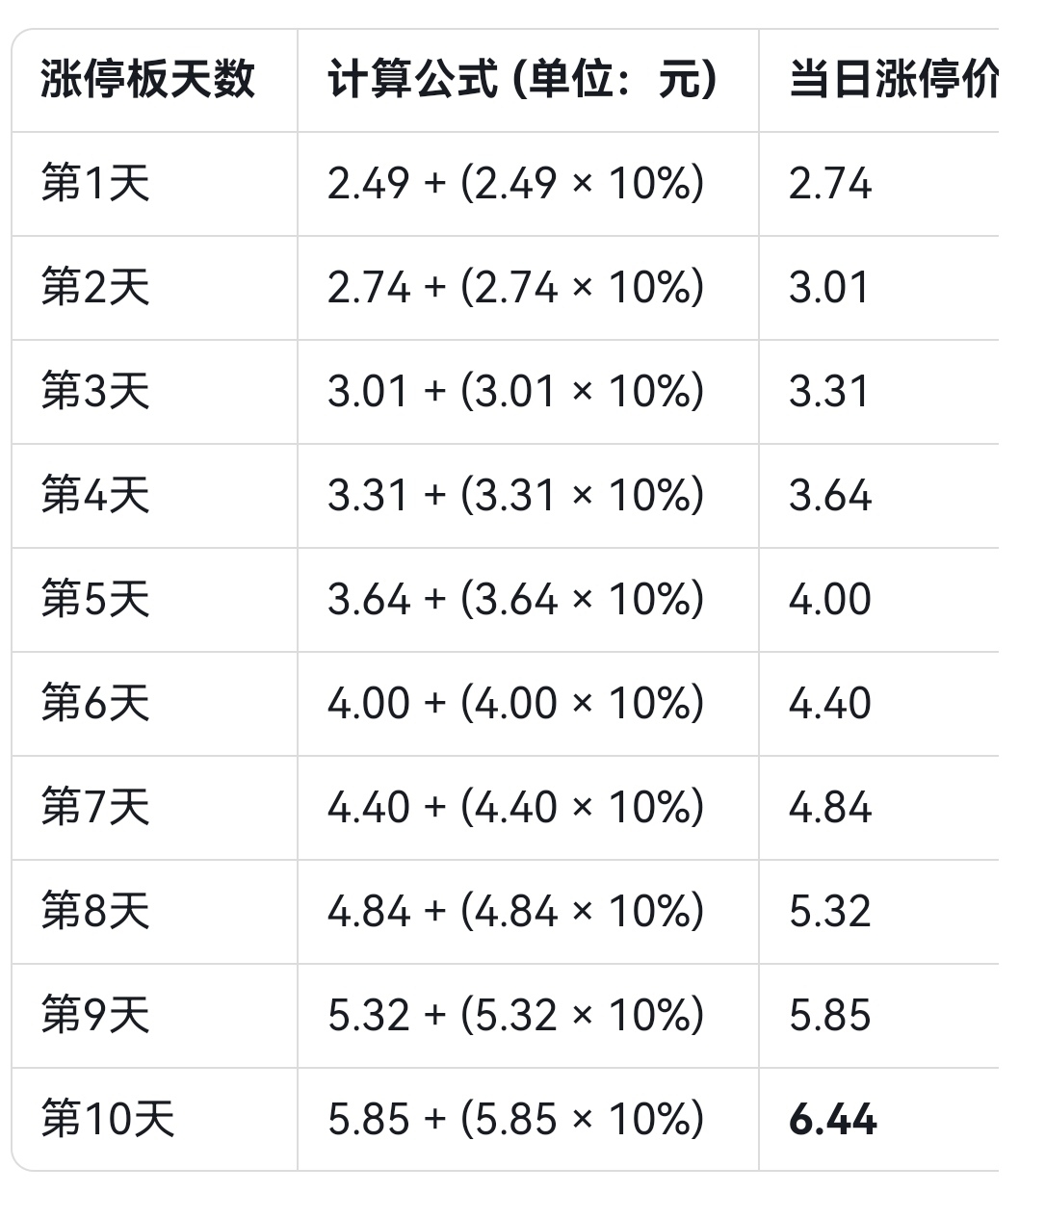Click the 5.32 price value cell

pyautogui.click(x=830, y=912)
